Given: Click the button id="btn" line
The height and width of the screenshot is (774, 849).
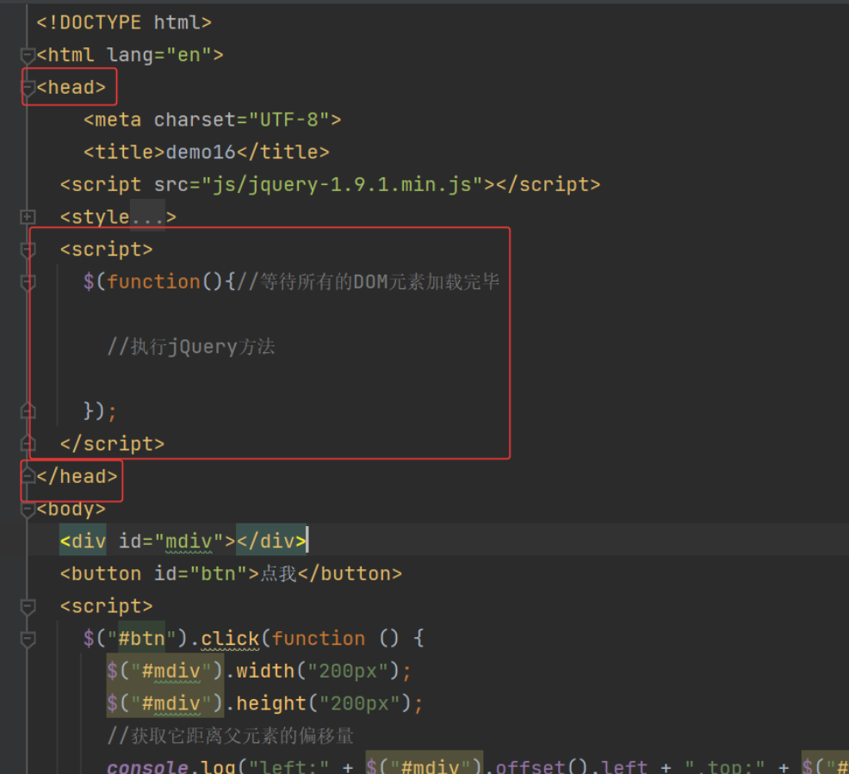Looking at the screenshot, I should coord(232,573).
